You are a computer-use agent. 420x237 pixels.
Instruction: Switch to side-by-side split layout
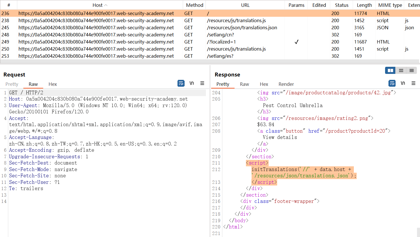point(390,70)
